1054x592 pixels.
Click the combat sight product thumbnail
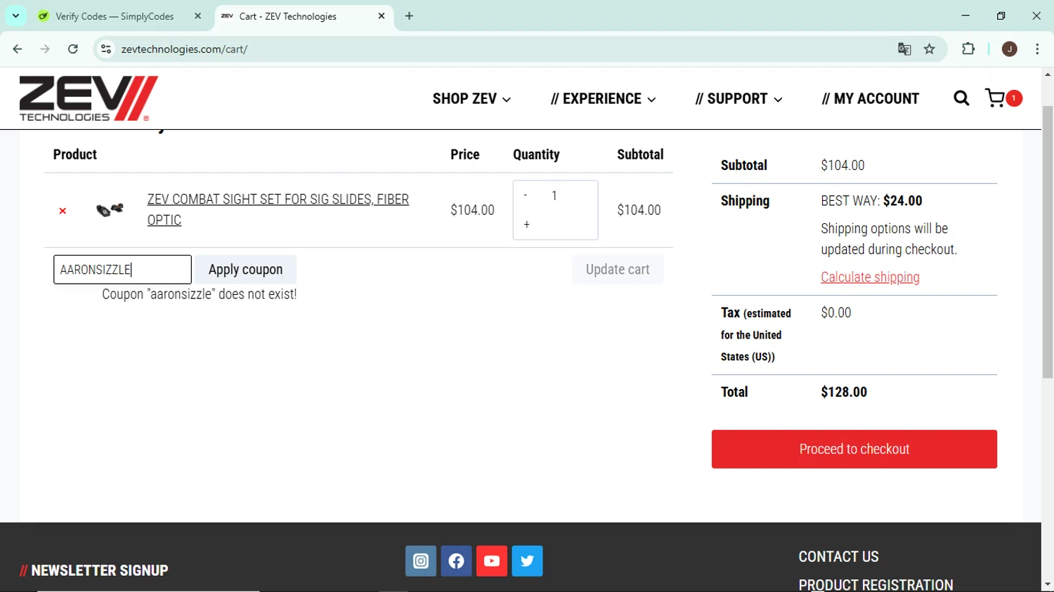click(110, 209)
